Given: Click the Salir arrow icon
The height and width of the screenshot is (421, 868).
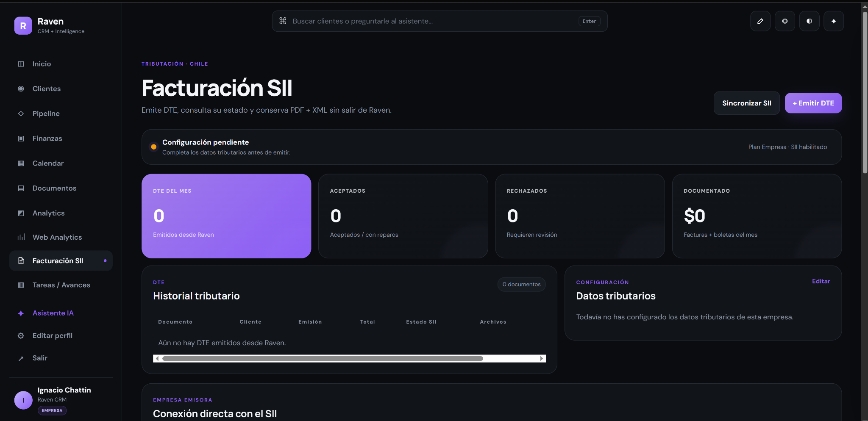Looking at the screenshot, I should [x=21, y=358].
